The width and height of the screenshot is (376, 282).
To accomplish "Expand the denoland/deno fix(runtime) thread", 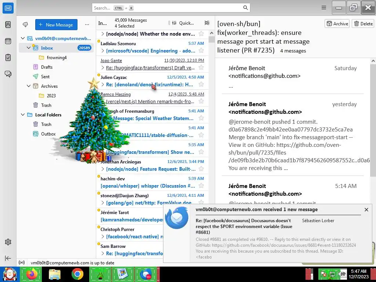I will tap(103, 84).
